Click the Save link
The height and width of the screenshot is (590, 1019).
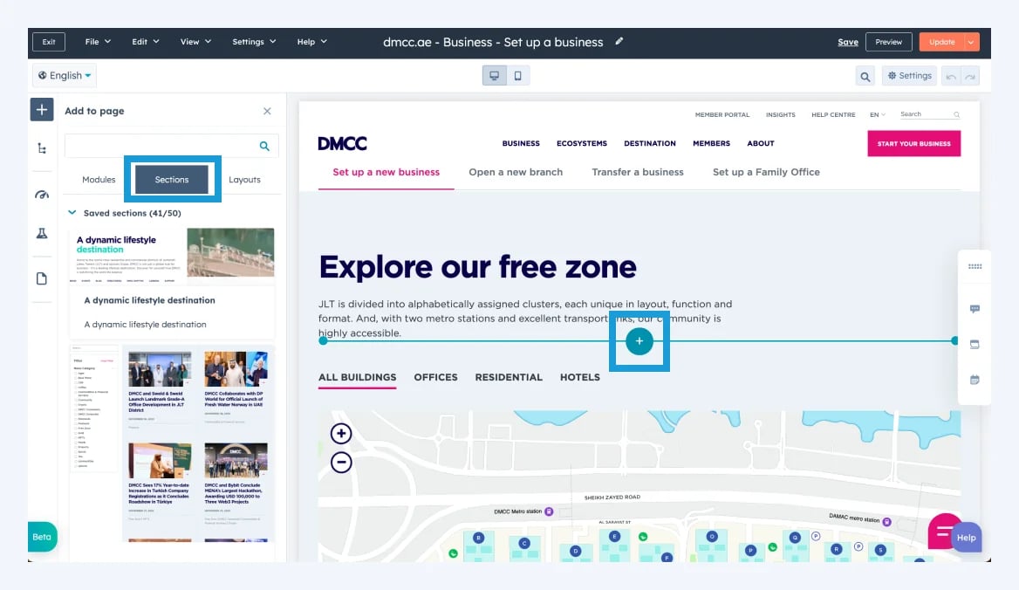click(848, 42)
